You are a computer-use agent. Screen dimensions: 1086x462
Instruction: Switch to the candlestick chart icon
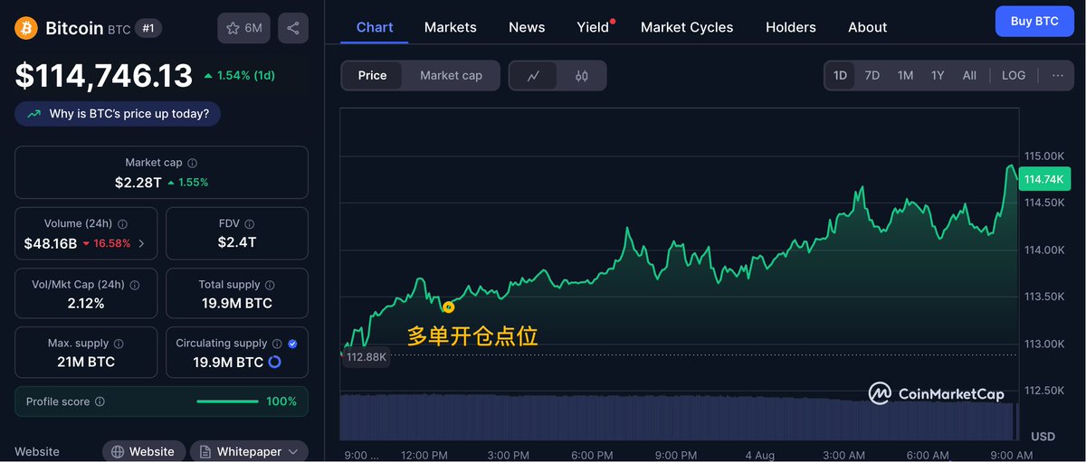[582, 76]
